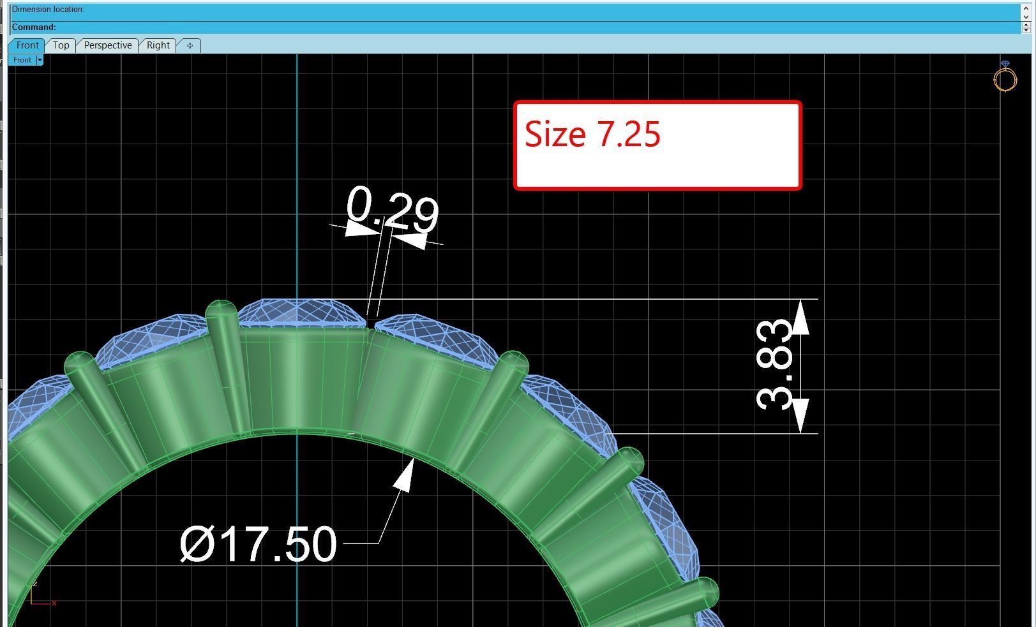Click the Command line up stepper arrow
The width and height of the screenshot is (1036, 627).
tap(1026, 24)
